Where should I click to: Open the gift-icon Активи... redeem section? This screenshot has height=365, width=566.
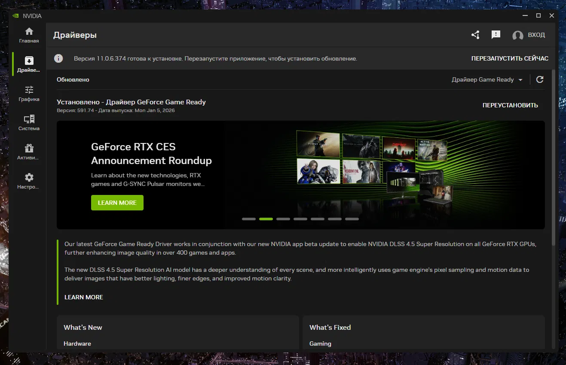(x=29, y=152)
